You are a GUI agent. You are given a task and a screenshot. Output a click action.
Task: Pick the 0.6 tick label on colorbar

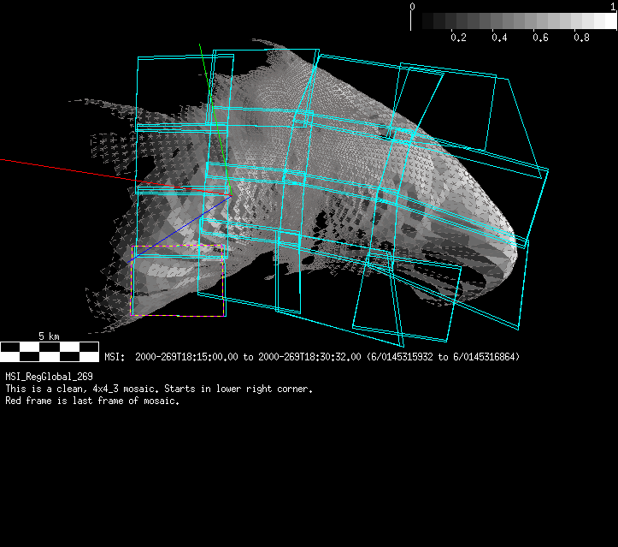pos(540,38)
